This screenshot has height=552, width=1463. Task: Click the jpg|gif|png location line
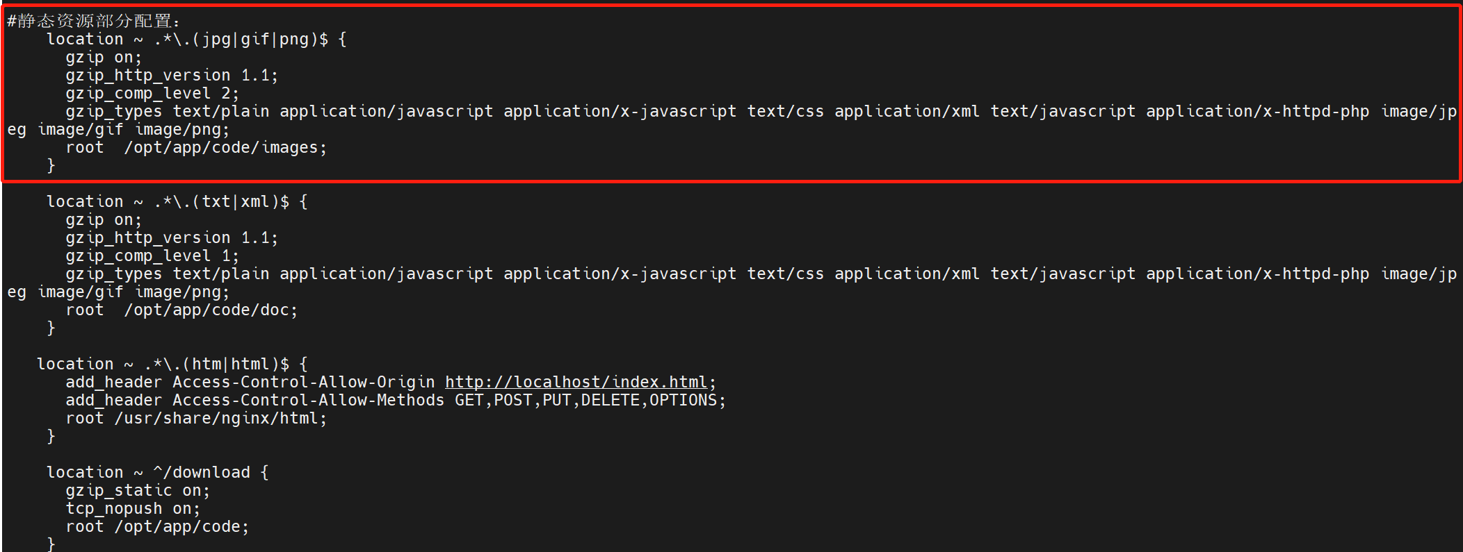point(196,39)
